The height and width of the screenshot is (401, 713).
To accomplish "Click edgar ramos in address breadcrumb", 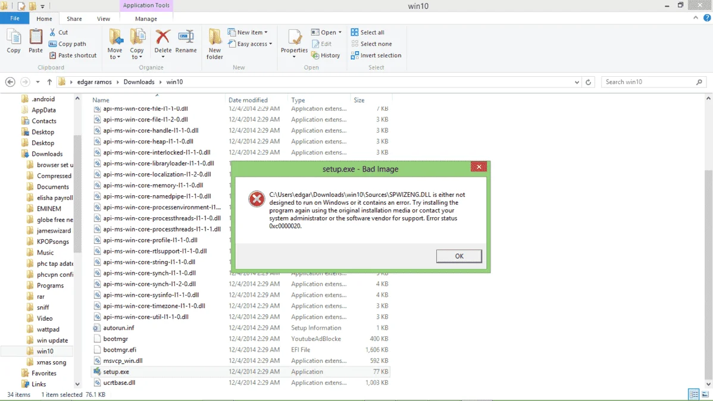I will click(94, 82).
